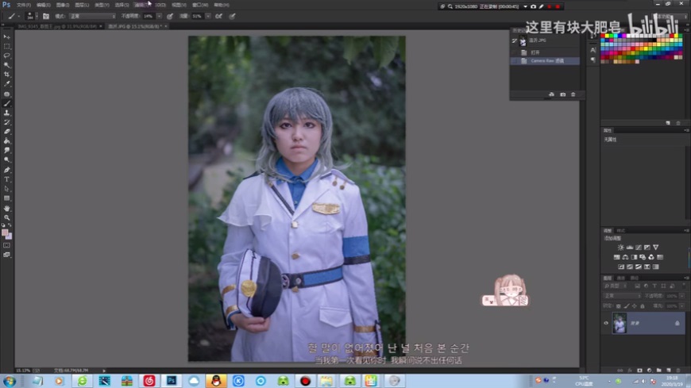Select the Zoom magnifier tool
Image resolution: width=691 pixels, height=388 pixels.
tap(7, 217)
